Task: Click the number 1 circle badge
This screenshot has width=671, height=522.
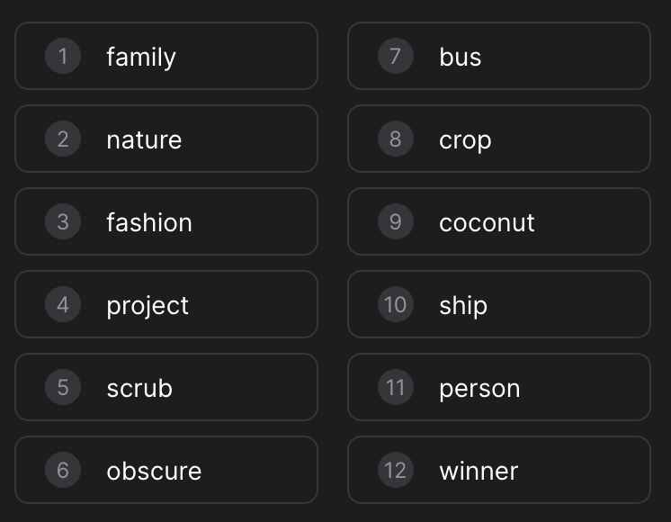Action: click(63, 56)
